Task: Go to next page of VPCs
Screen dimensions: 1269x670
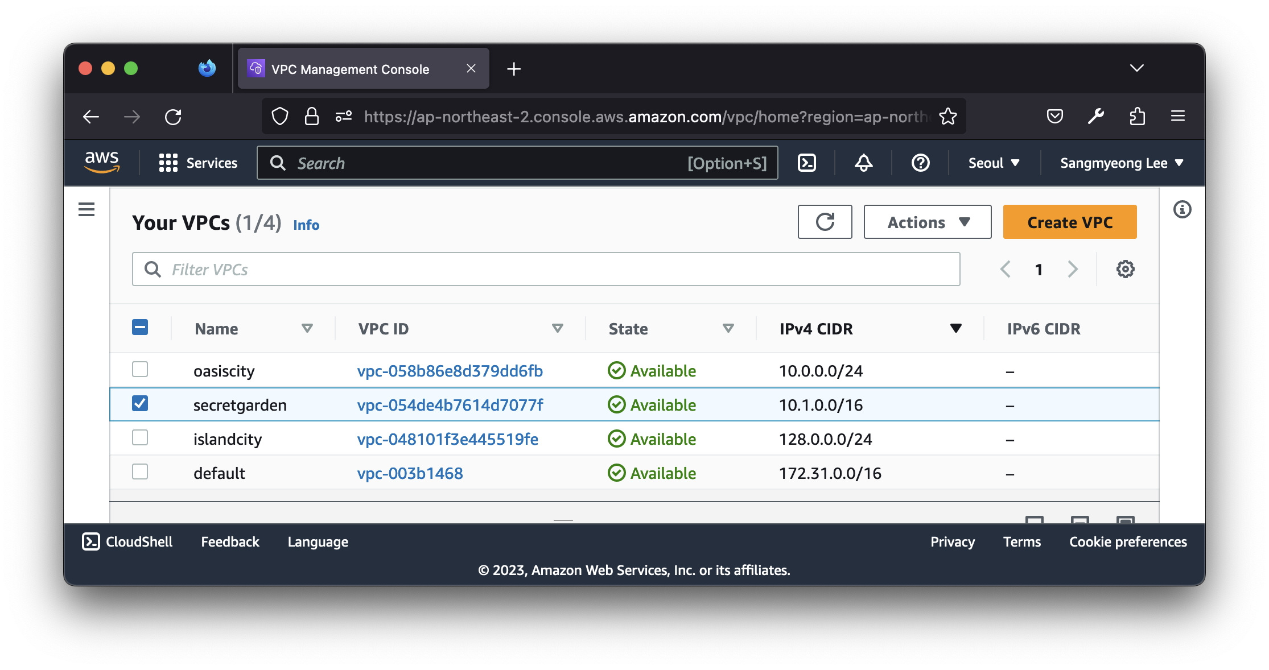Action: point(1073,269)
